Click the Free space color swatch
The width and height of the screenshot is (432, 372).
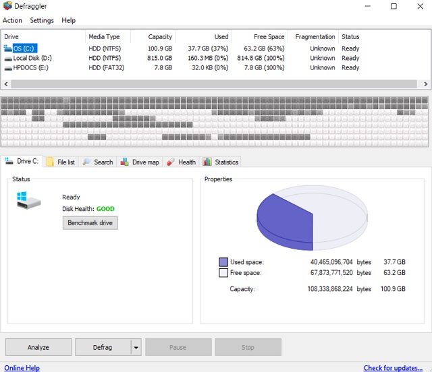tap(223, 273)
